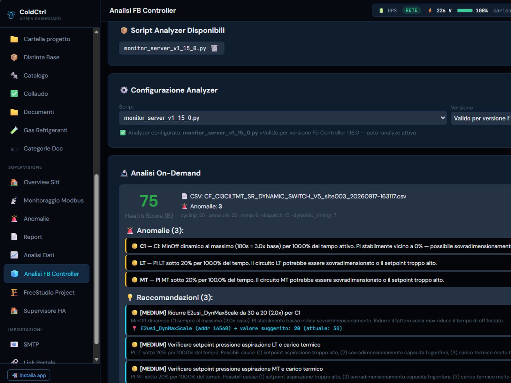Click the Distinta Base box icon
The width and height of the screenshot is (511, 383).
(x=14, y=57)
